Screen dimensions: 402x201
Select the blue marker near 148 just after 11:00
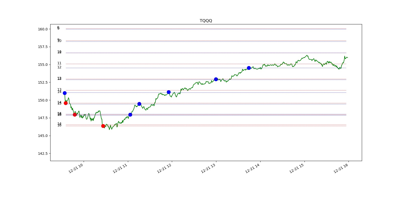(130, 115)
